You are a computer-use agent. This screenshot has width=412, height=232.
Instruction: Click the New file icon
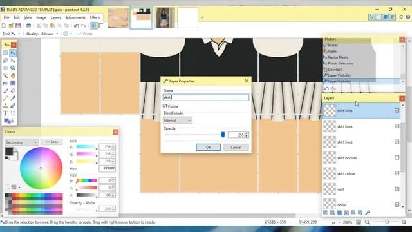click(4, 26)
